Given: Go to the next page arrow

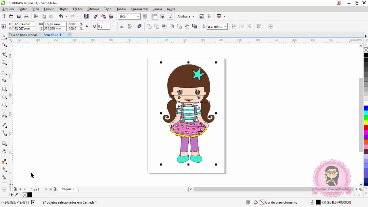Looking at the screenshot, I should [46, 189].
